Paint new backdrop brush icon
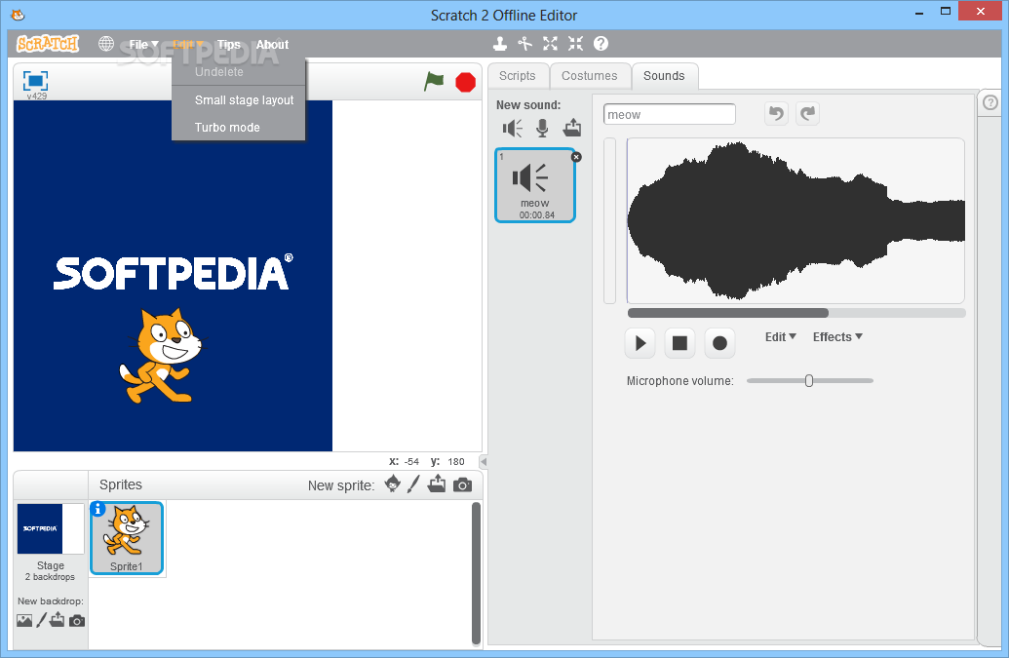Screen dimensions: 1009x658 pyautogui.click(x=41, y=620)
